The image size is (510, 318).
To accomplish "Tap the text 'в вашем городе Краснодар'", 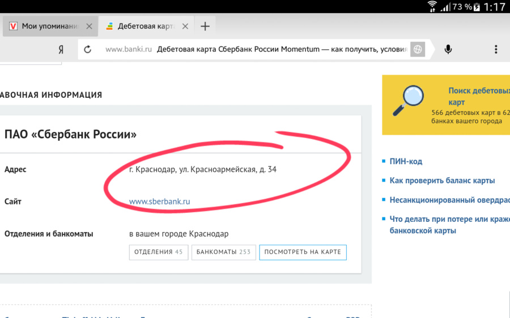I will point(178,234).
